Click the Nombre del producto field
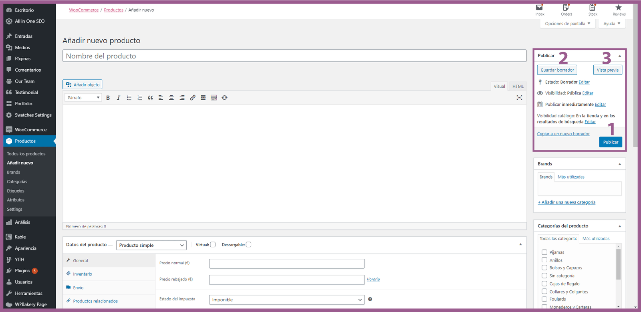 tap(294, 56)
